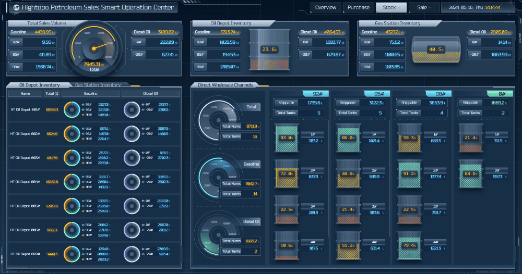
Task: Select the 92# tank at 93.0%
Action: pyautogui.click(x=287, y=138)
